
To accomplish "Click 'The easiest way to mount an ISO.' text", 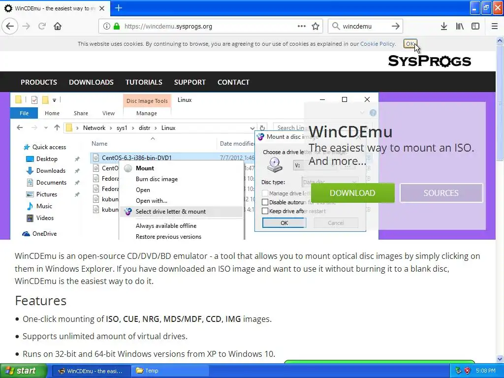I will point(391,148).
